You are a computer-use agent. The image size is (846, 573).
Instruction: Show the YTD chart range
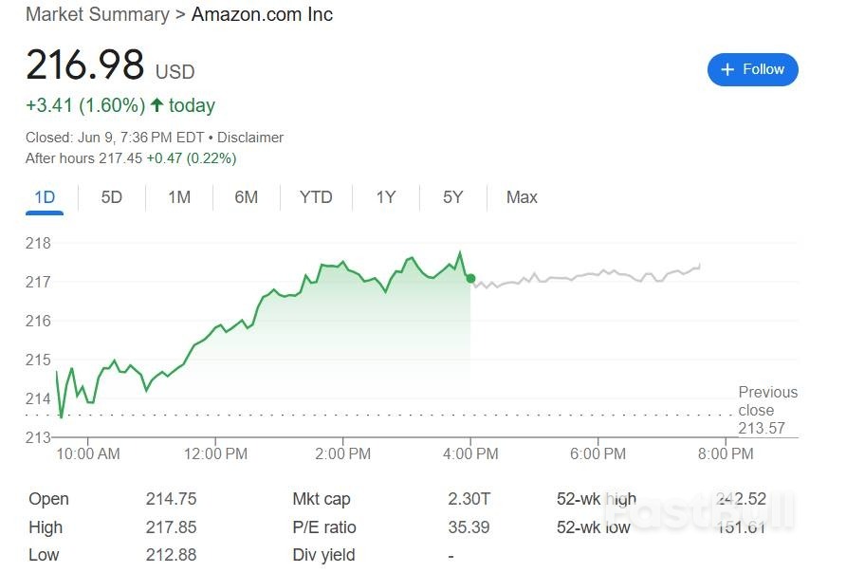tap(316, 197)
